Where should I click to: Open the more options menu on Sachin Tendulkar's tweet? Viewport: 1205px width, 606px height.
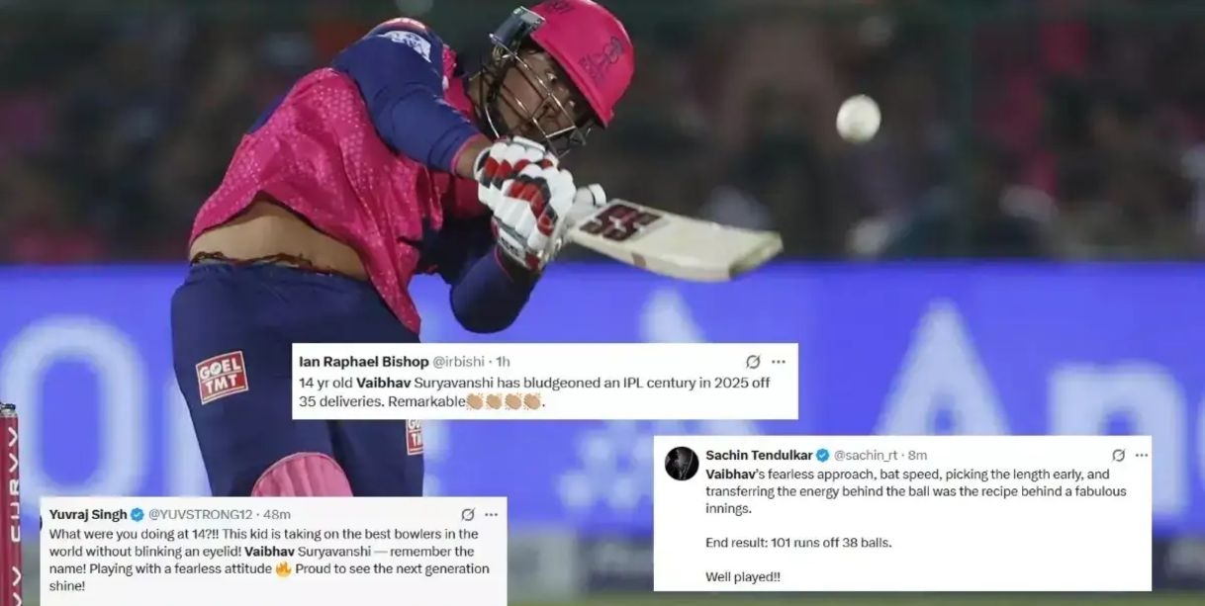(x=1141, y=455)
